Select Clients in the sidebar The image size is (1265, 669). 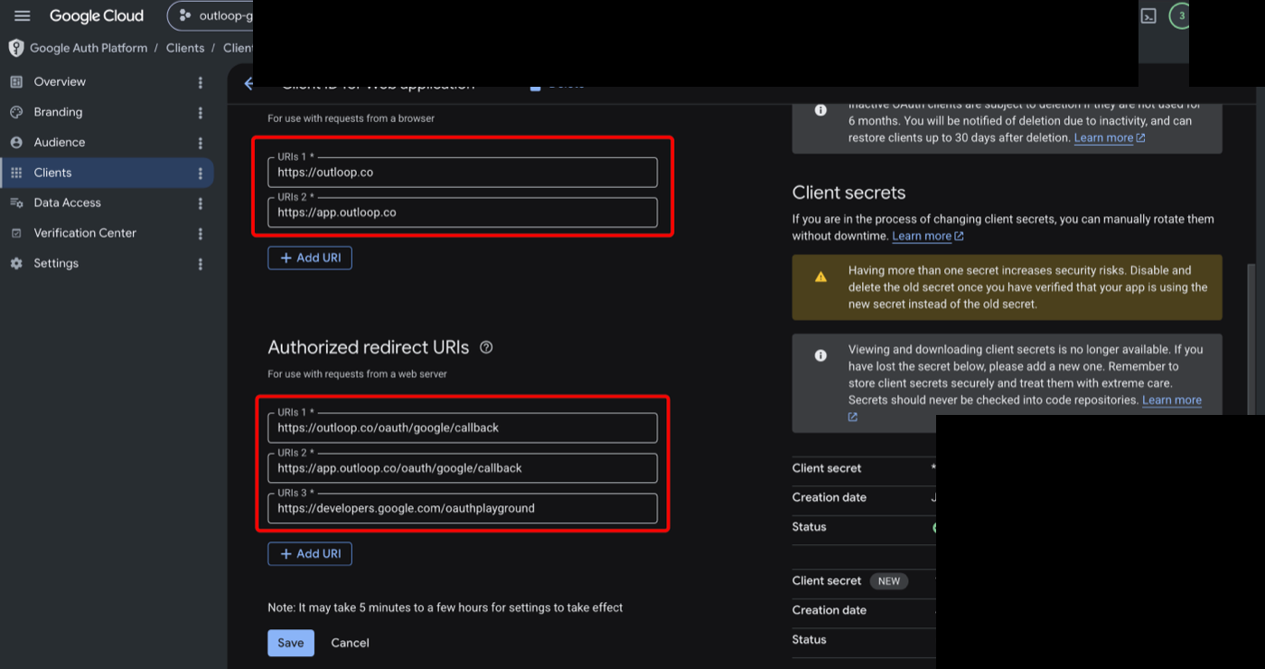pyautogui.click(x=52, y=173)
